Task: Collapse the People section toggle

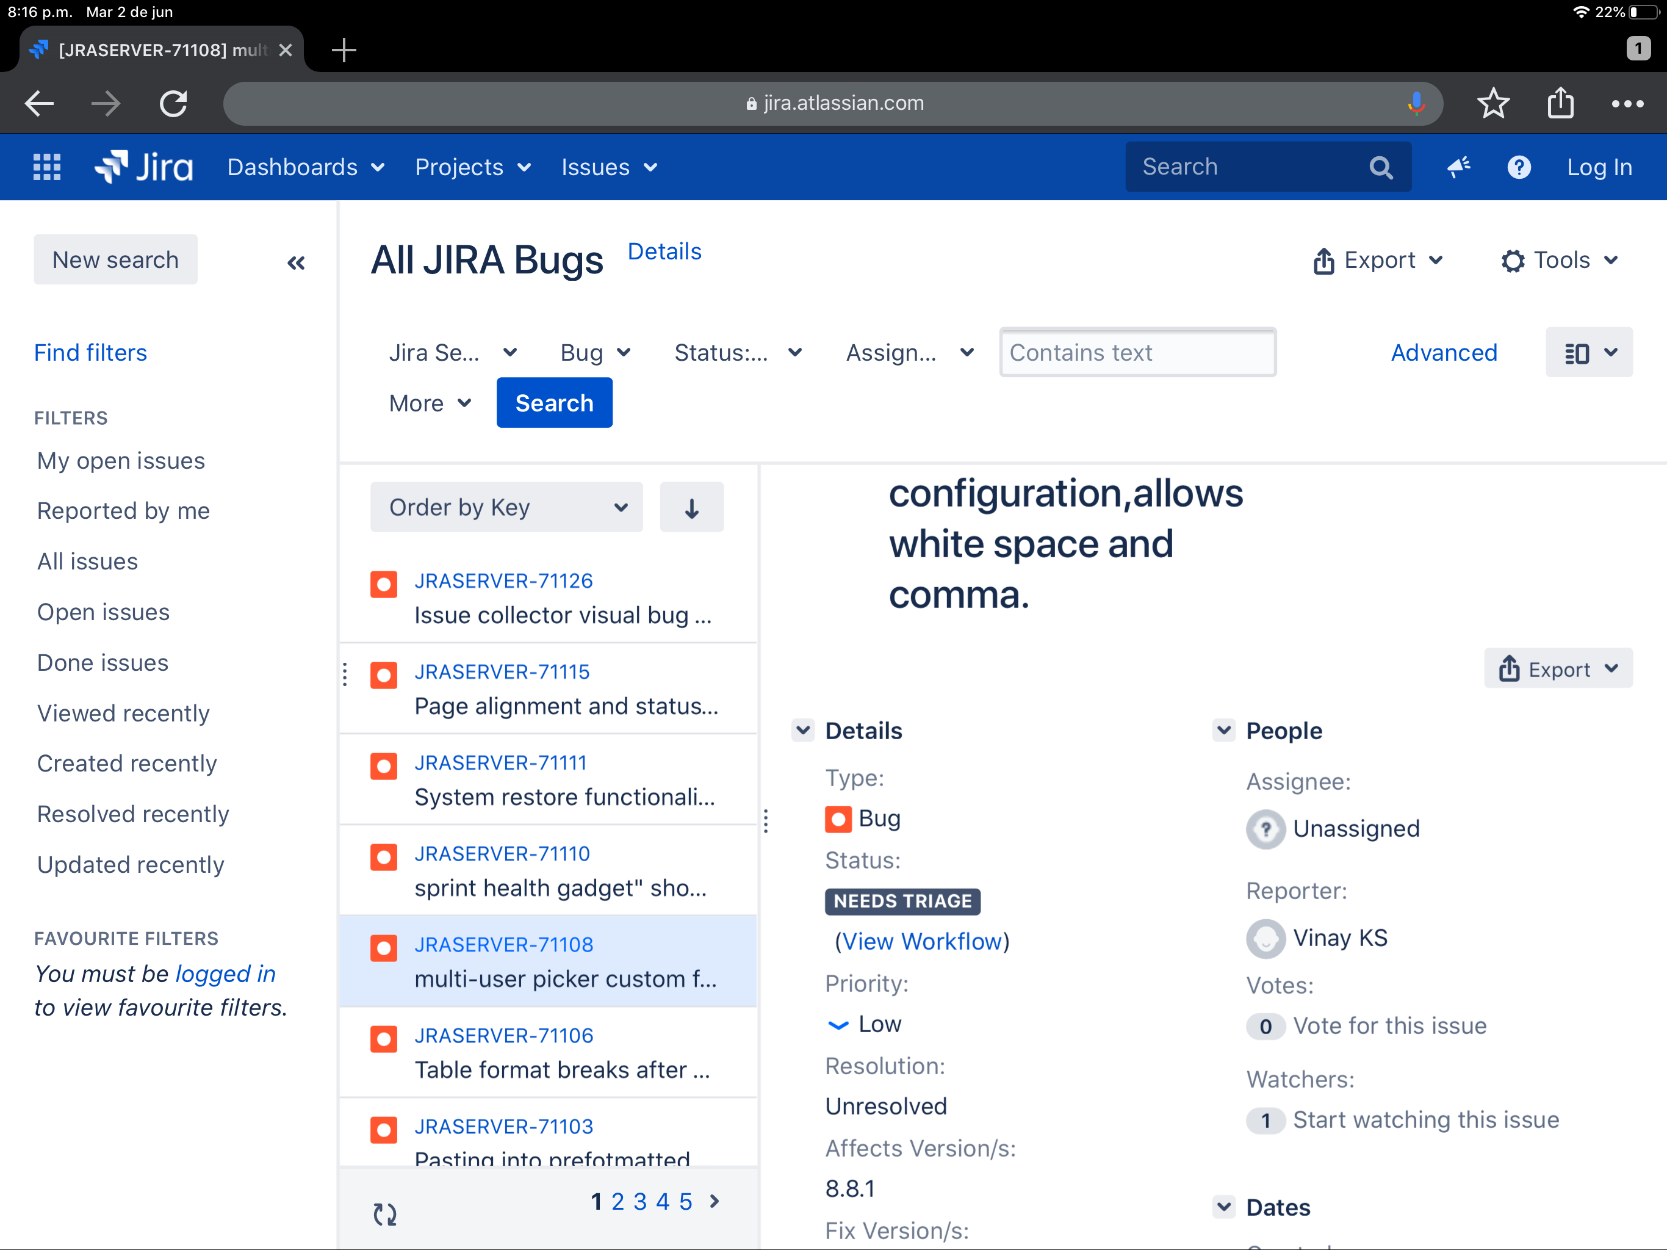Action: 1224,730
